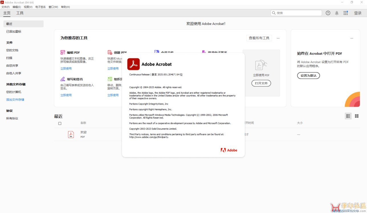
Task: Switch to the list view icon
Action: click(x=348, y=116)
